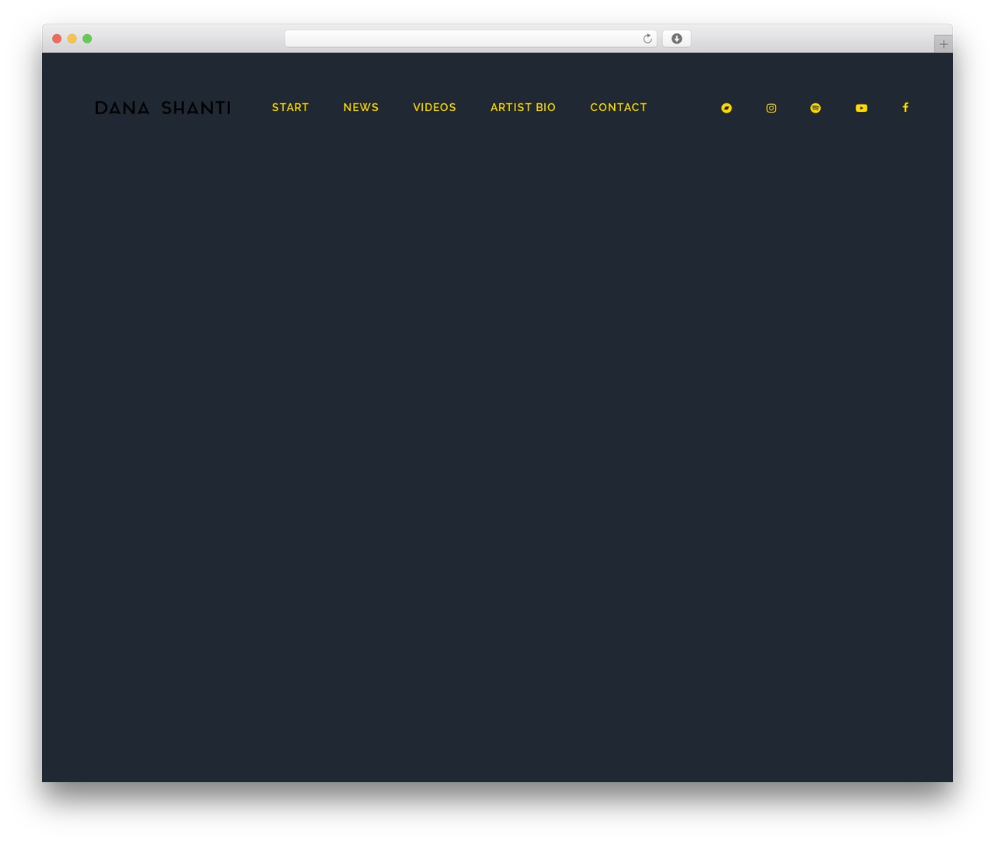Image resolution: width=995 pixels, height=842 pixels.
Task: Click the browser downloads arrow button
Action: (676, 39)
